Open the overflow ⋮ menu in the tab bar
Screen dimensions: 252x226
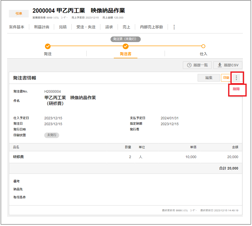point(174,27)
